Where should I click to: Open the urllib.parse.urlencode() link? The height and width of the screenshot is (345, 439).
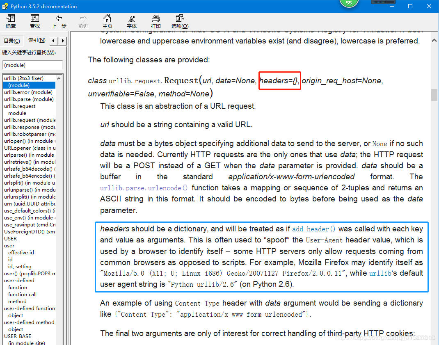click(144, 188)
